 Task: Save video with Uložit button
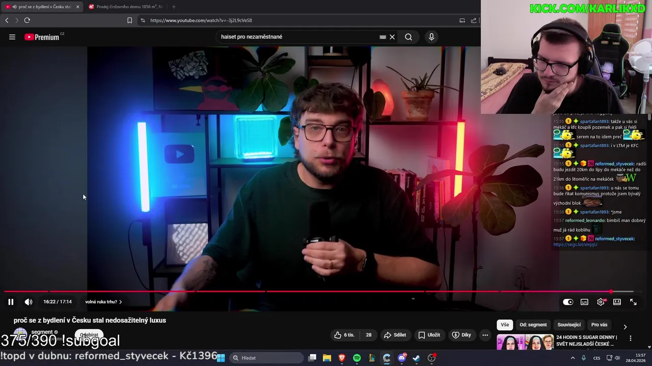click(x=429, y=335)
